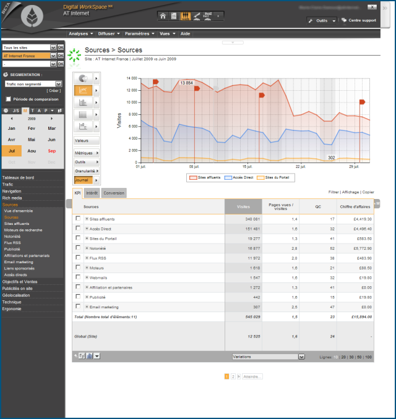Click the red flag marker near 15 juil.
The image size is (396, 419).
(262, 95)
